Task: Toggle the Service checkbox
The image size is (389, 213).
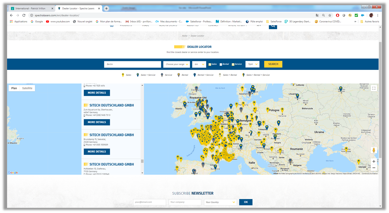Action: pyautogui.click(x=233, y=64)
